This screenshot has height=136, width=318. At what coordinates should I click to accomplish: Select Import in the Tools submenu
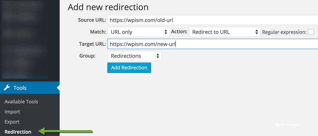click(12, 112)
